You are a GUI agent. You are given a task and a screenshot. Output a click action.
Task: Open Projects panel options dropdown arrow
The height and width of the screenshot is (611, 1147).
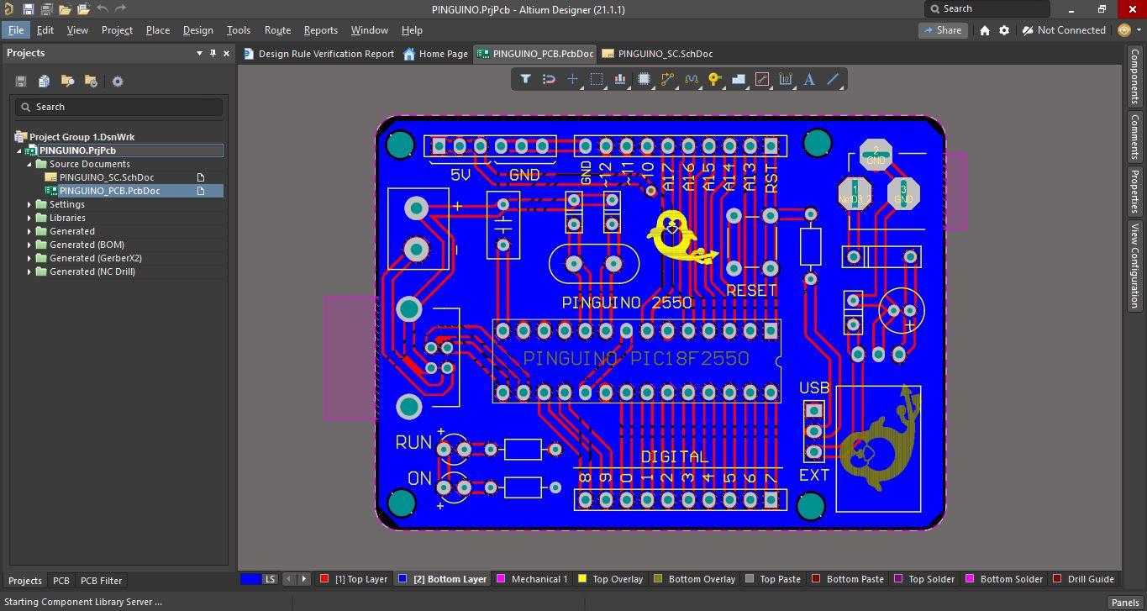tap(199, 53)
